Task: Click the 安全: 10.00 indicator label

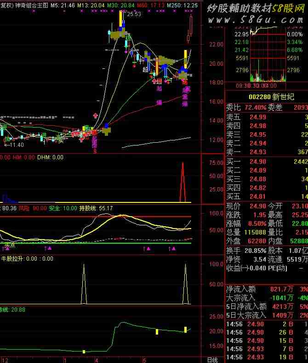Action: (63, 208)
